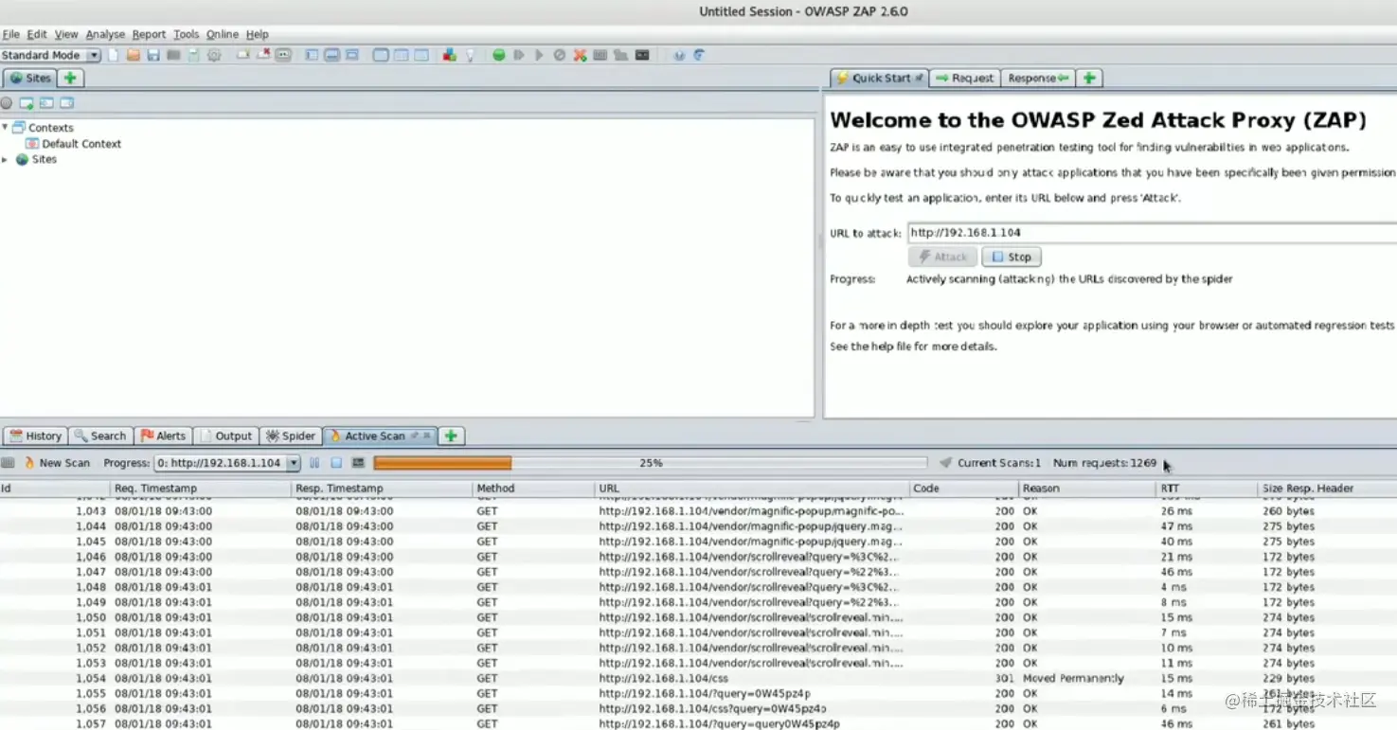1397x730 pixels.
Task: Click the URL to attack input field
Action: [1152, 232]
